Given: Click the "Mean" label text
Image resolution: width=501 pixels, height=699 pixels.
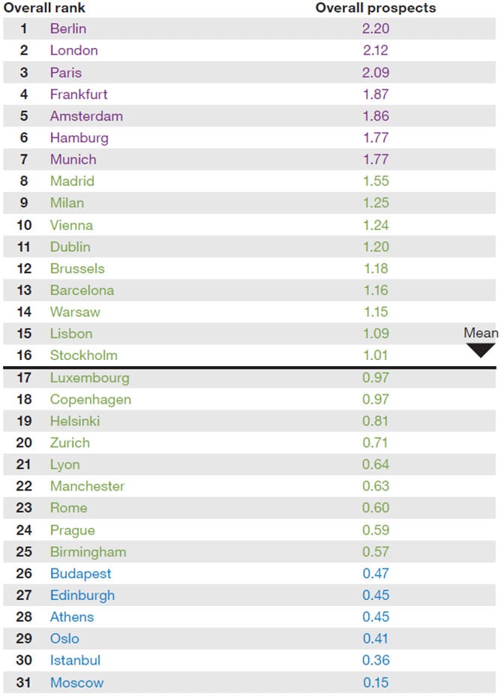Looking at the screenshot, I should pyautogui.click(x=480, y=333).
